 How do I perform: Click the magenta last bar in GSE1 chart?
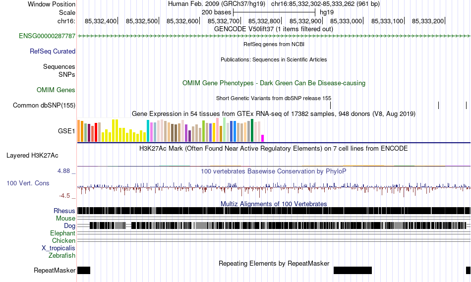point(262,138)
